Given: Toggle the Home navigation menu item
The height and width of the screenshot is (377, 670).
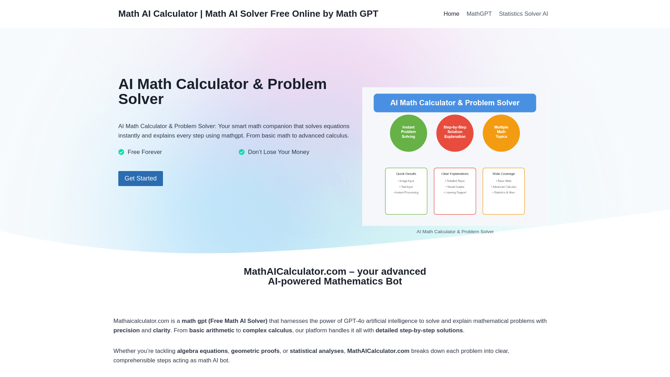Looking at the screenshot, I should pos(451,14).
